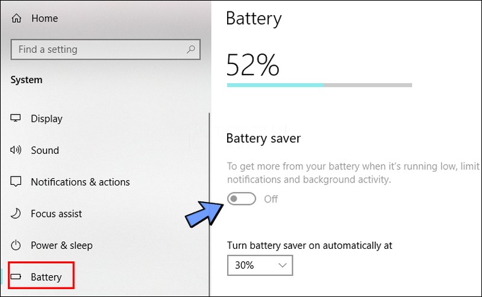Return to Settings via the Home label
This screenshot has width=482, height=297.
pos(45,19)
